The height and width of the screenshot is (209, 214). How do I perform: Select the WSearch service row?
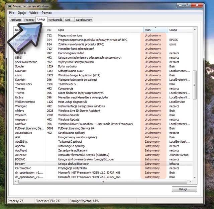point(103,115)
